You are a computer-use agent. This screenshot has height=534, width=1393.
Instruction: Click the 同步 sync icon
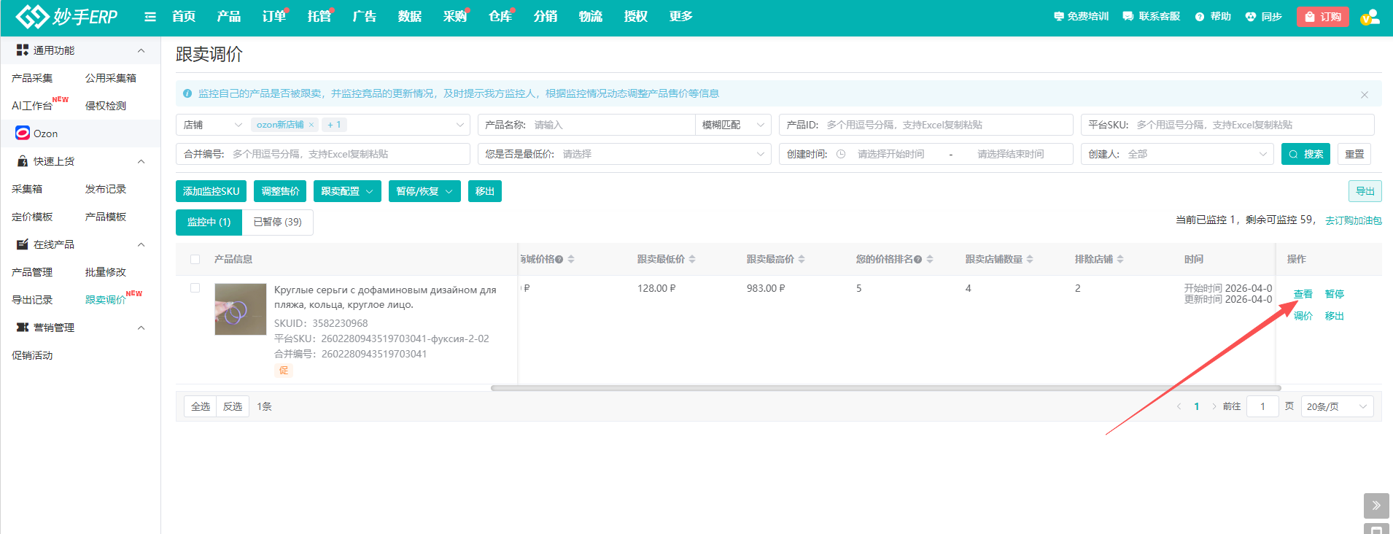(x=1250, y=16)
